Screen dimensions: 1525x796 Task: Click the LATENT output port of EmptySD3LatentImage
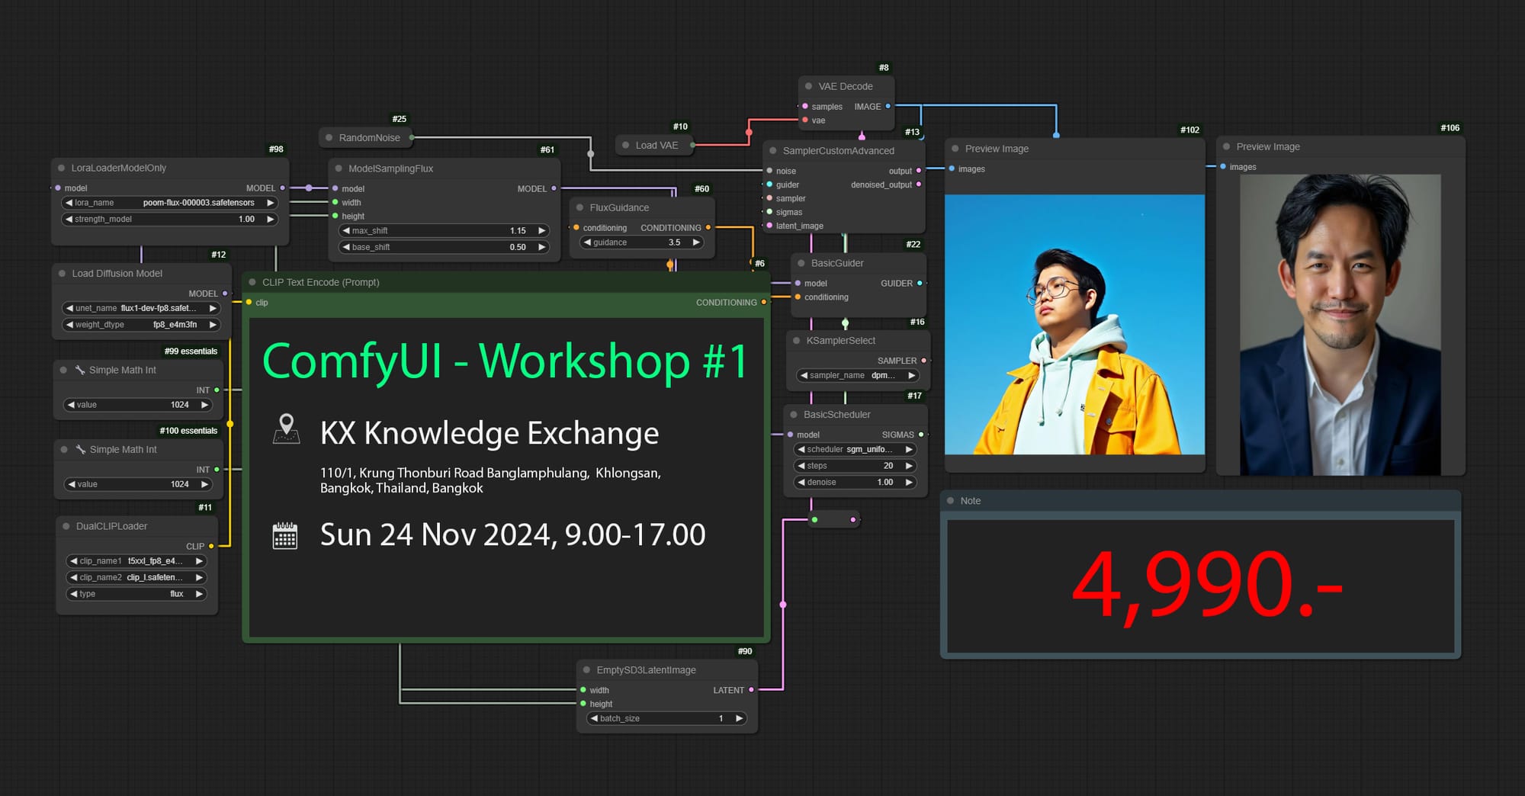tap(752, 690)
